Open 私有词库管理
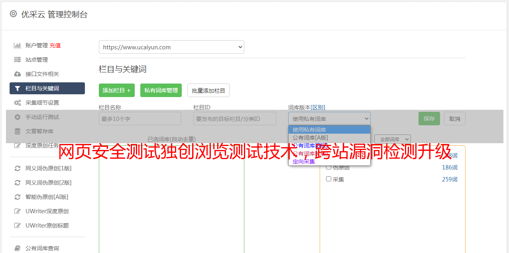 [161, 90]
